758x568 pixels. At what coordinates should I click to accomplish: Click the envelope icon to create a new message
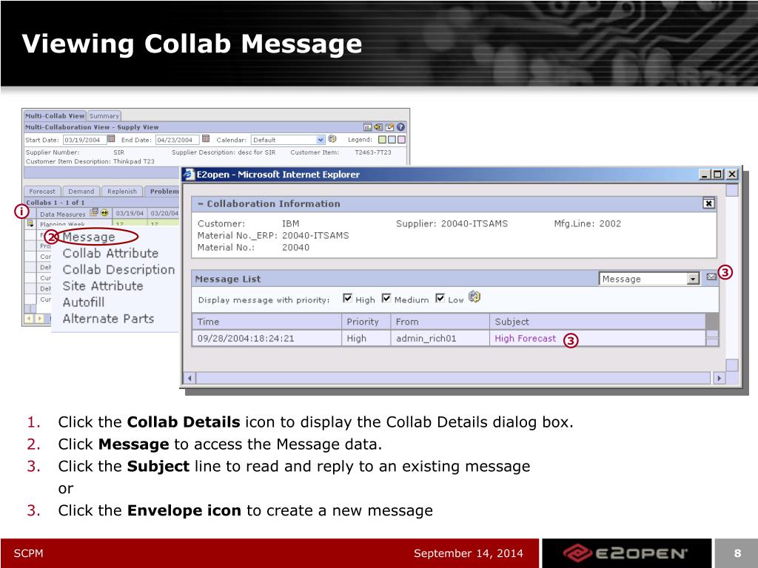coord(711,277)
